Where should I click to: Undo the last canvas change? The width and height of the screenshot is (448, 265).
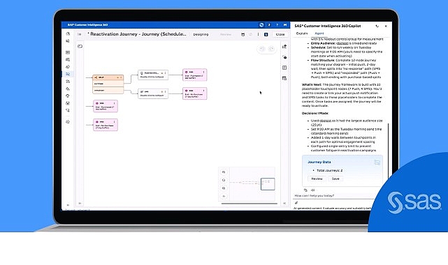coord(261,49)
